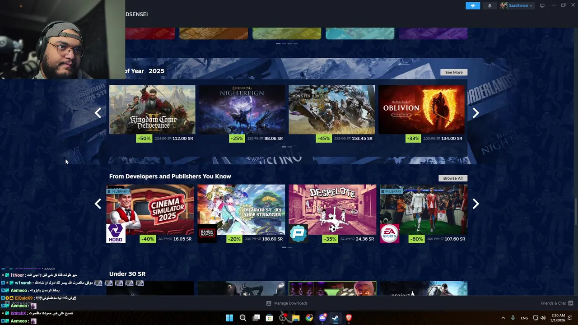Click the Steam taskbar icon
Viewport: 578px width, 325px height.
pyautogui.click(x=336, y=318)
